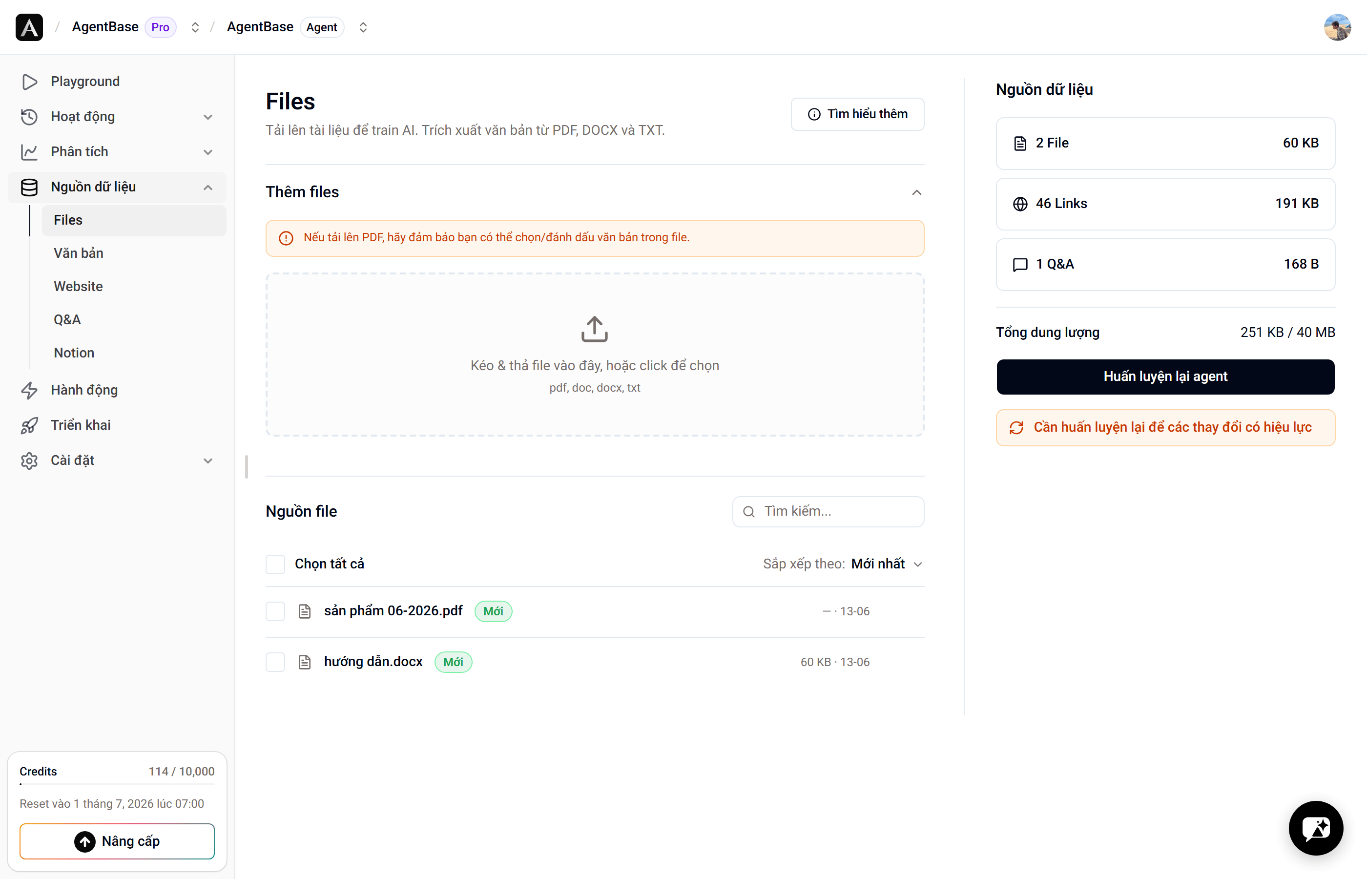Image resolution: width=1367 pixels, height=879 pixels.
Task: Select checkbox for hướng dẫn.docx
Action: click(275, 662)
